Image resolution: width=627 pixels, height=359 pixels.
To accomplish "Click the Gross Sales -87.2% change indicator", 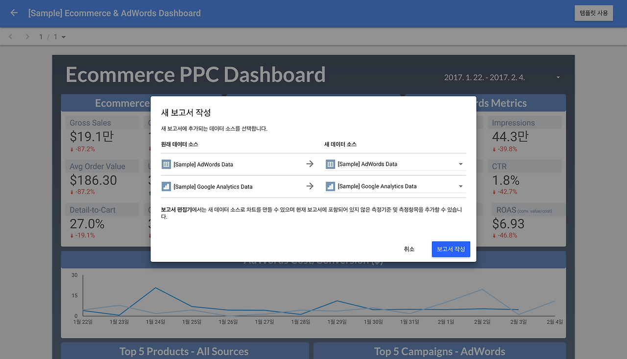I will pyautogui.click(x=82, y=149).
